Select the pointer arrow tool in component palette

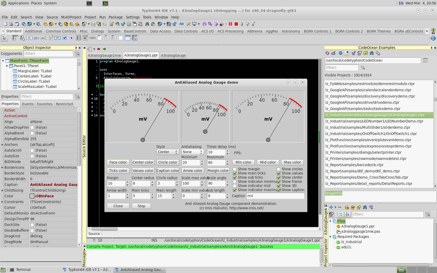point(4,38)
